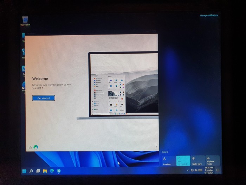Click the volume tray icon
This screenshot has width=246, height=185.
196,170
